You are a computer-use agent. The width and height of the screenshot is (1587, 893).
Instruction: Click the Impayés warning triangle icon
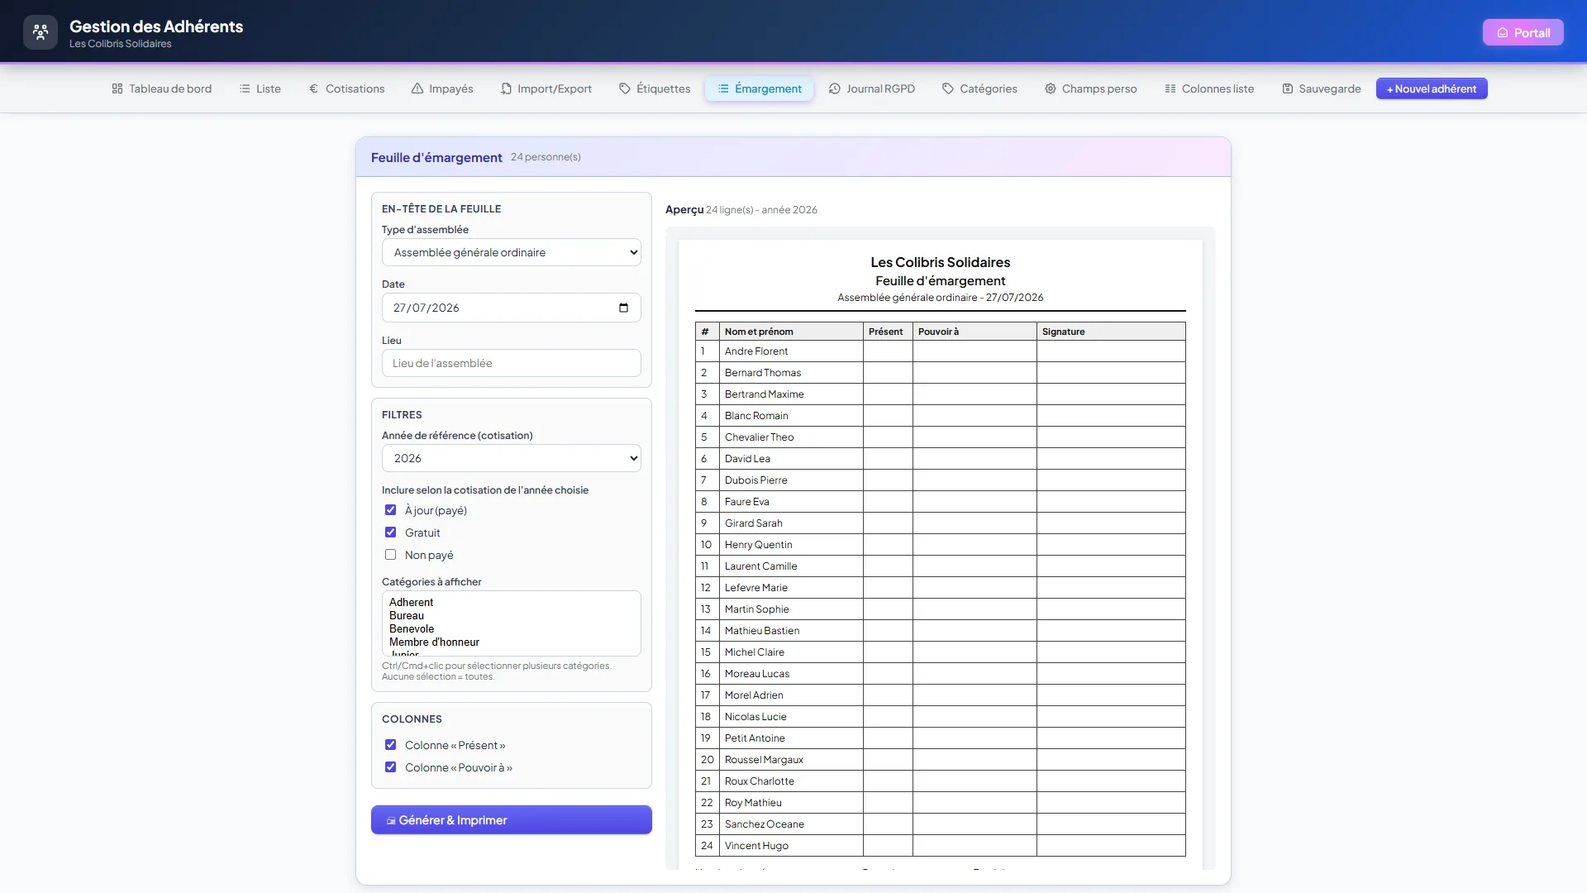(417, 88)
